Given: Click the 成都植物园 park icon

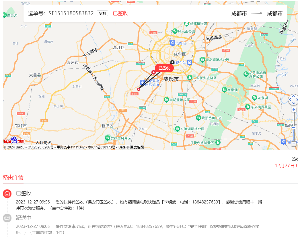Looking at the screenshot, I should 187,23.
